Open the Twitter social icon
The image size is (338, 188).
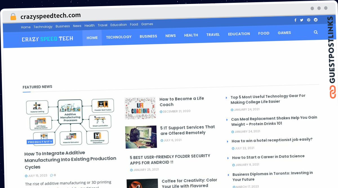(302, 20)
